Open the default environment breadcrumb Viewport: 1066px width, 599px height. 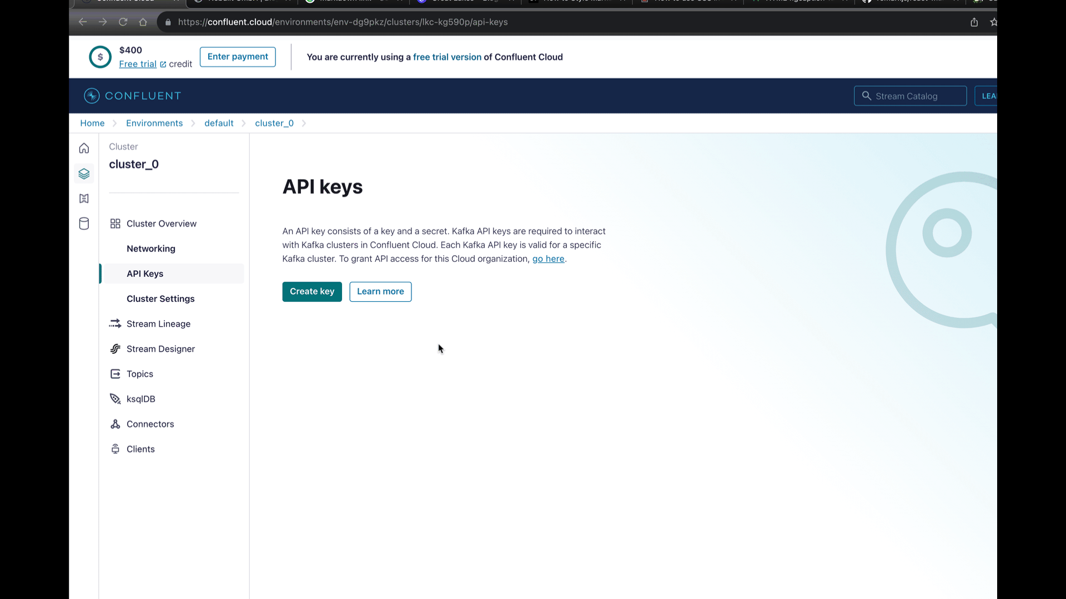pyautogui.click(x=219, y=123)
